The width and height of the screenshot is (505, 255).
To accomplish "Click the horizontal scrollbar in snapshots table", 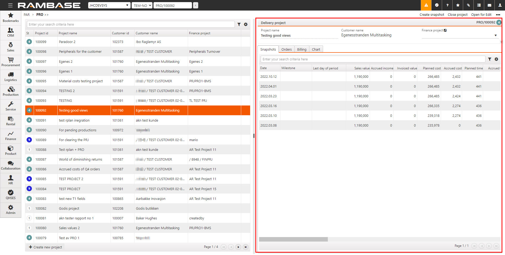I will click(x=293, y=239).
